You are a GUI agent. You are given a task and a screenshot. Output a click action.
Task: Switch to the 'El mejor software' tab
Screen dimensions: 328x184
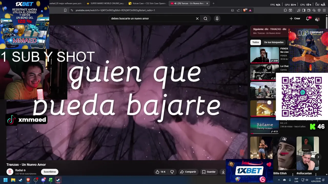point(66,3)
